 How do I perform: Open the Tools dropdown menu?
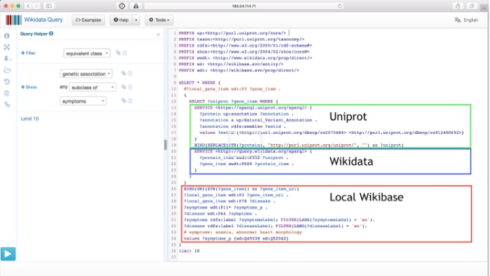[x=159, y=20]
